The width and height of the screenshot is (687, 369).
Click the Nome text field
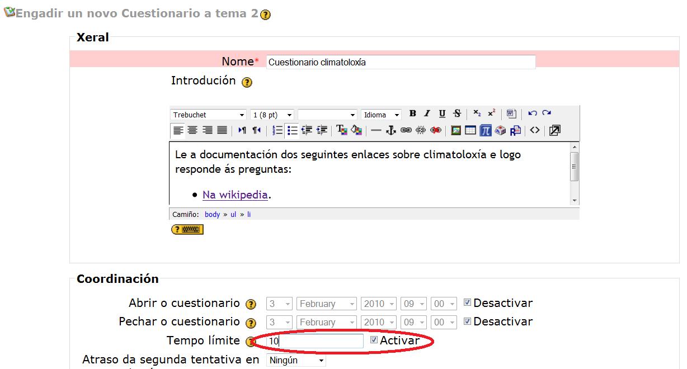point(400,62)
